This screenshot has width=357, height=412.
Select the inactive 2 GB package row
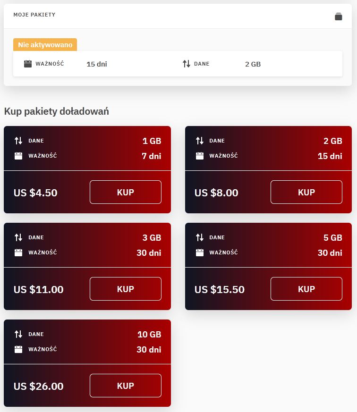click(178, 64)
